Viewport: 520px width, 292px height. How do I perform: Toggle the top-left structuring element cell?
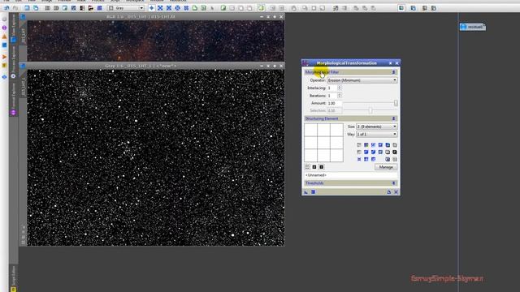(310, 130)
